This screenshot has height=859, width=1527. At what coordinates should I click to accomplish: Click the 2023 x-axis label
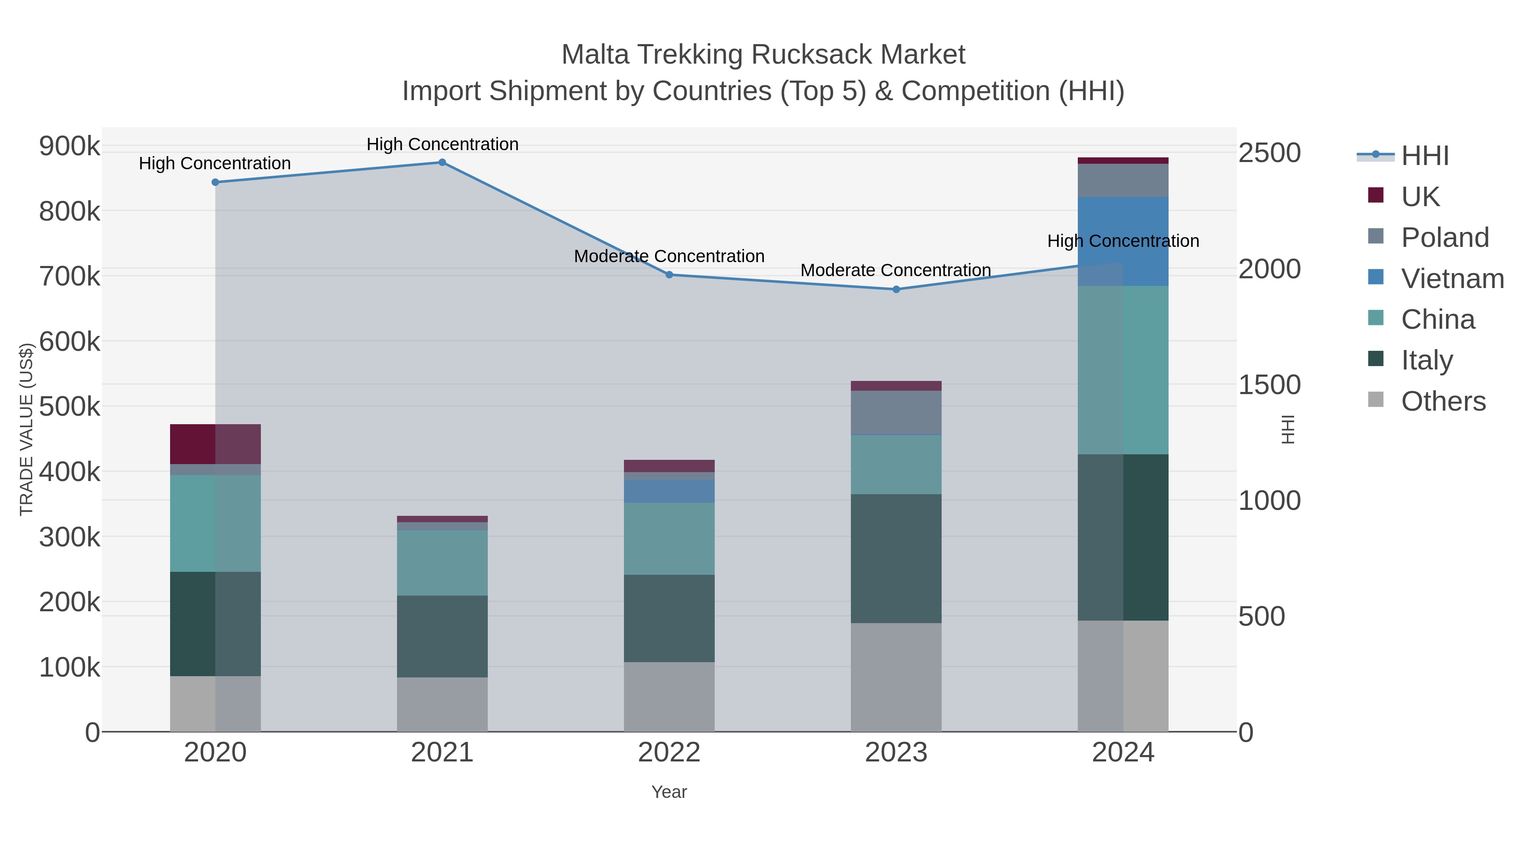pos(896,753)
